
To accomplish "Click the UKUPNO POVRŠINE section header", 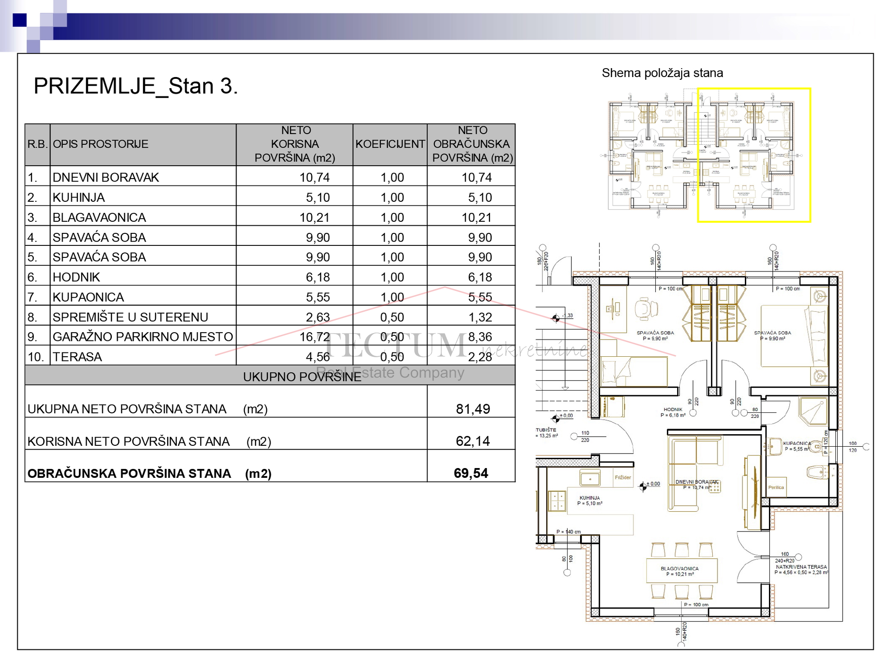I will [302, 377].
